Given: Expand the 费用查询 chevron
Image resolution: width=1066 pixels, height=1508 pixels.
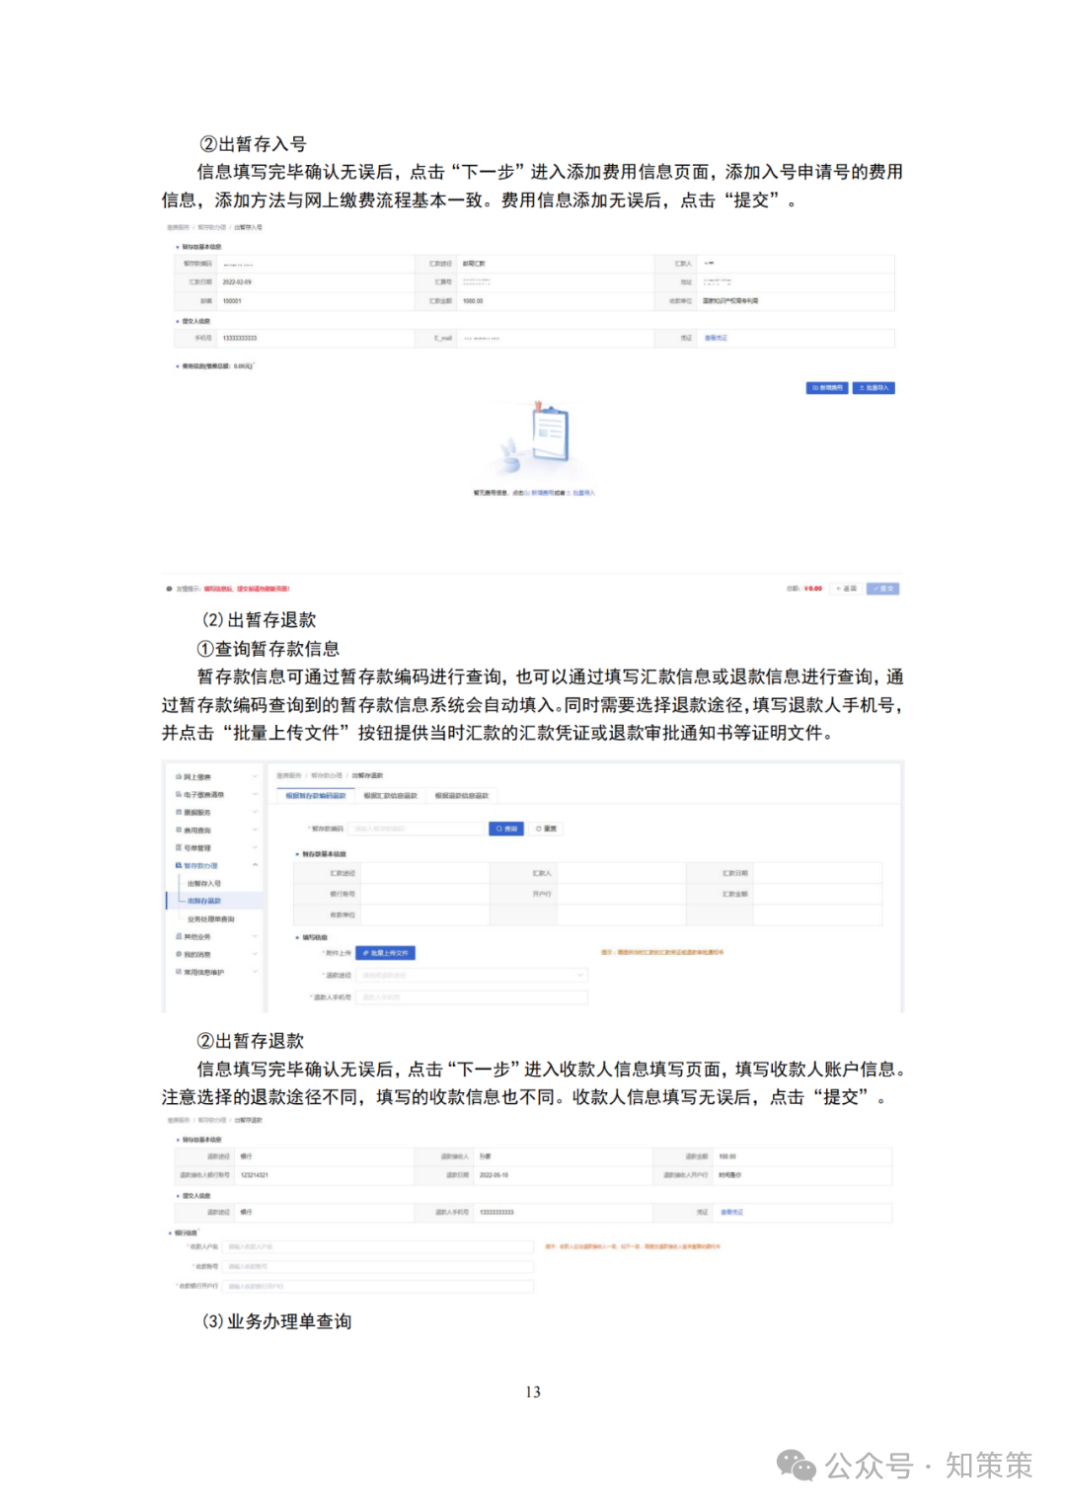Looking at the screenshot, I should coord(255,831).
